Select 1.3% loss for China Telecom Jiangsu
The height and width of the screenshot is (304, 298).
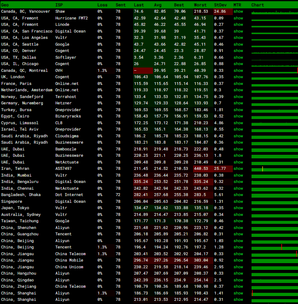click(x=102, y=254)
